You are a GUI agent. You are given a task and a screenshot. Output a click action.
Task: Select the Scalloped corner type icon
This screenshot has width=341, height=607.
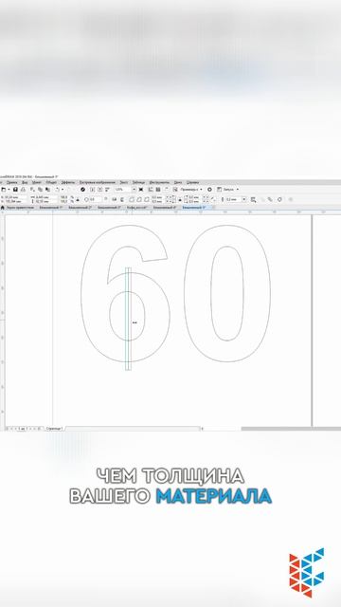click(x=139, y=199)
